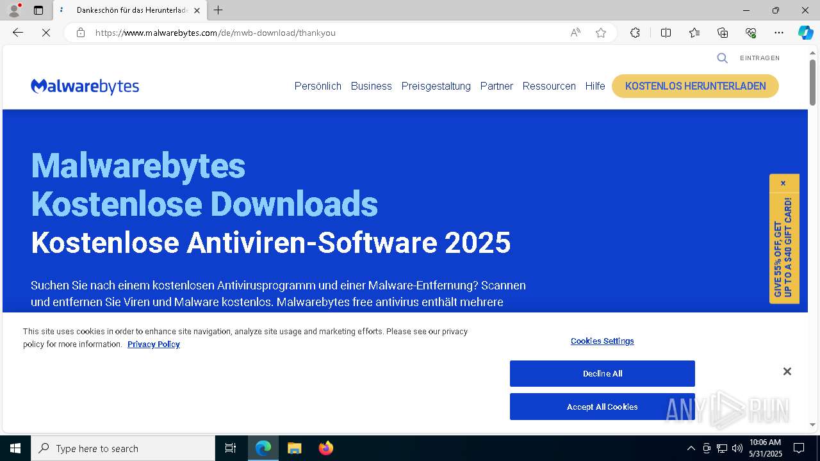Image resolution: width=820 pixels, height=461 pixels.
Task: Click KOSTENLOS HERUNTERLADEN button
Action: [695, 86]
